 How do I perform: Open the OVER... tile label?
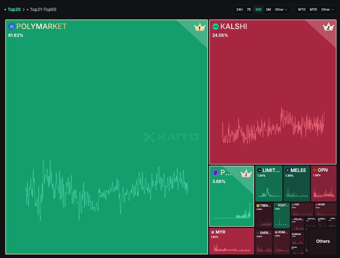point(265,233)
